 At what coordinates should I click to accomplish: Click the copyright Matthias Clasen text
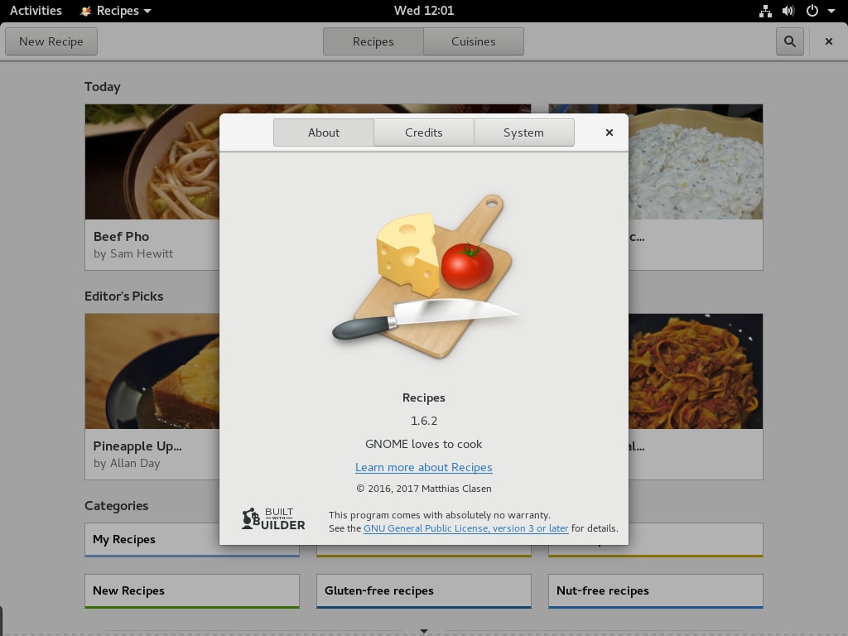tap(423, 489)
